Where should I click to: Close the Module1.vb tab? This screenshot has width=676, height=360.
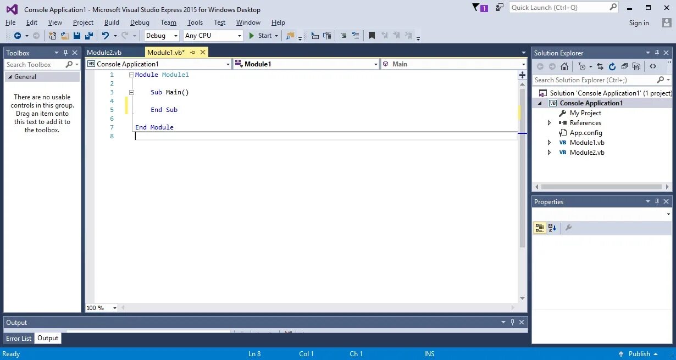(203, 52)
